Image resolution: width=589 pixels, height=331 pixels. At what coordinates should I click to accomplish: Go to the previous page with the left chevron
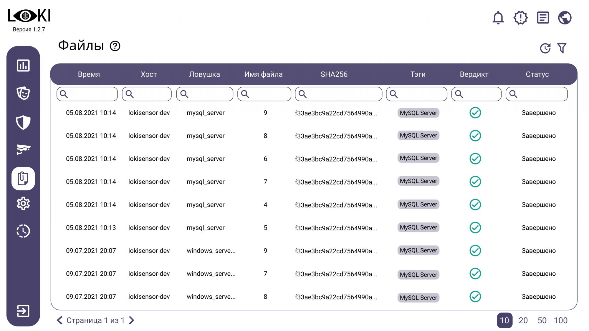click(59, 320)
